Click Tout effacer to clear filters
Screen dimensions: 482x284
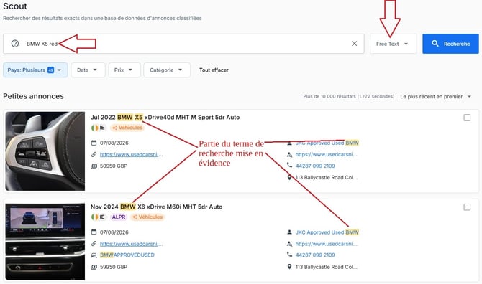(214, 70)
